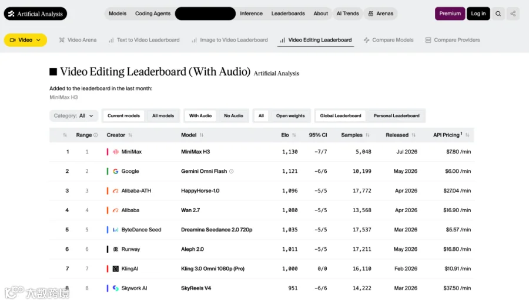Open the Leaderboards menu item
Image resolution: width=529 pixels, height=303 pixels.
coord(288,14)
